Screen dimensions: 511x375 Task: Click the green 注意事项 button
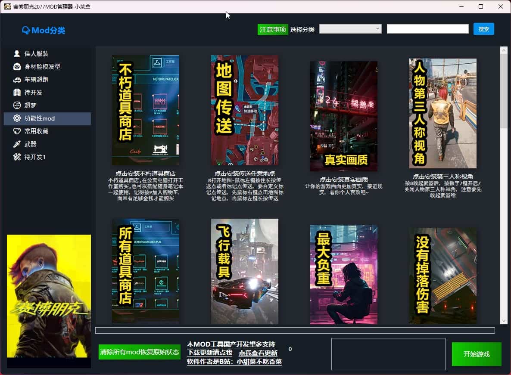[273, 29]
